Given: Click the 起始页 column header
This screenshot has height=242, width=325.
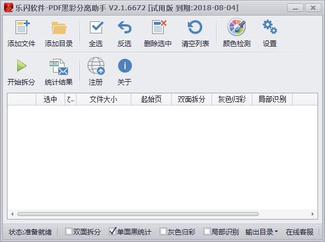Looking at the screenshot, I should pos(151,99).
